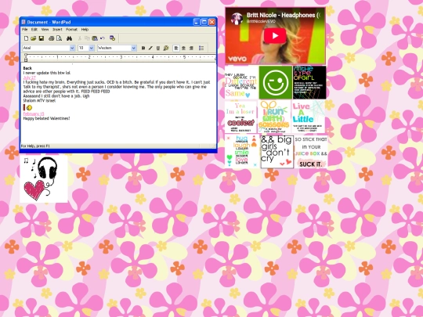Click the Save floppy disk icon
Viewport: 423px width, 317px height.
point(42,38)
